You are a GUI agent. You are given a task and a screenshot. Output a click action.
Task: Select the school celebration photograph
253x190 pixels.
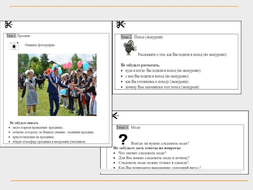[x=57, y=85]
